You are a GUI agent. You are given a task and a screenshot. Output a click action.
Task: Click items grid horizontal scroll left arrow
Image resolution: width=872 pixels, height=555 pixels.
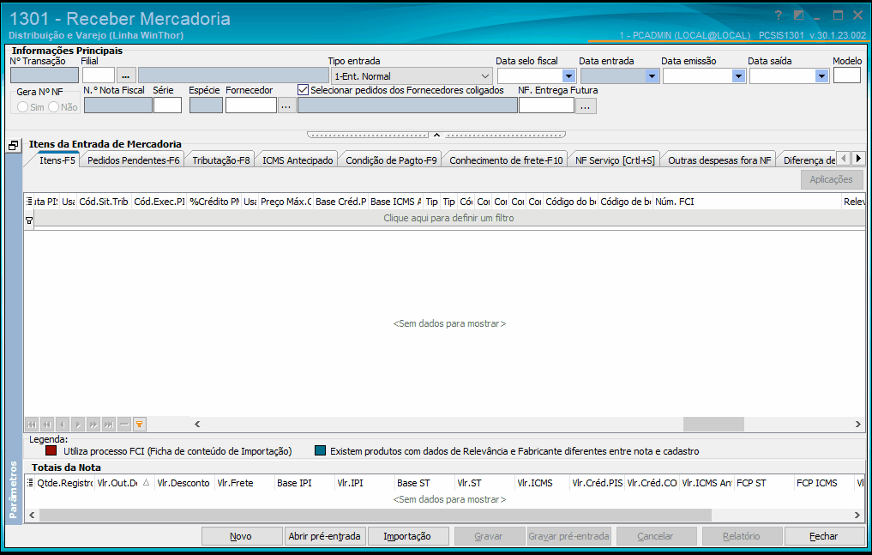point(197,424)
